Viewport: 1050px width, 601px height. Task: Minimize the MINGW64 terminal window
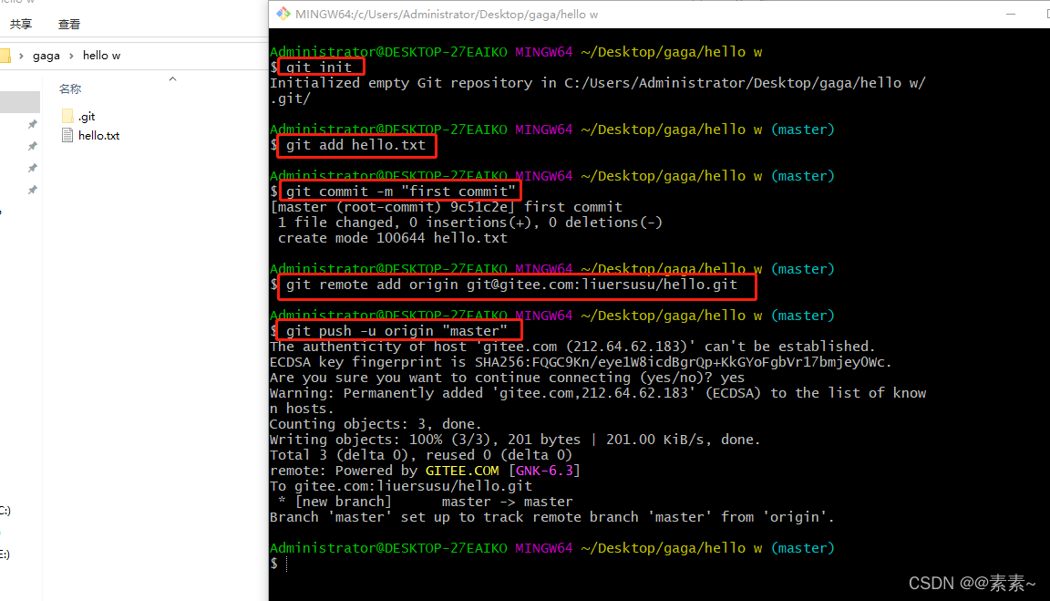pos(1011,14)
